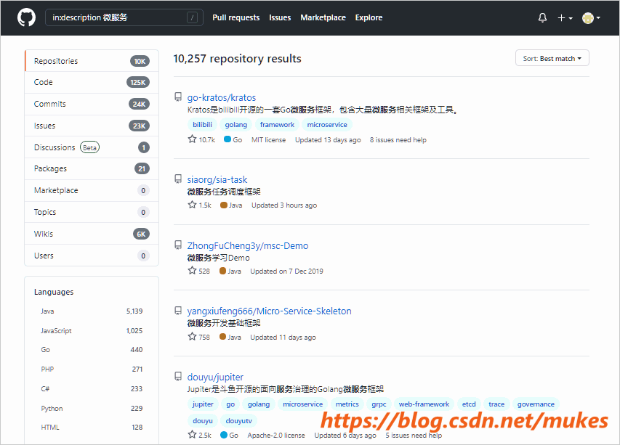
Task: Open the plus create-new dropdown
Action: pyautogui.click(x=565, y=17)
